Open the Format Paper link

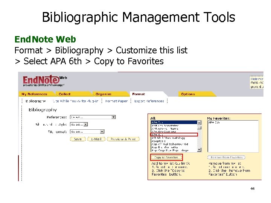pyautogui.click(x=116, y=101)
